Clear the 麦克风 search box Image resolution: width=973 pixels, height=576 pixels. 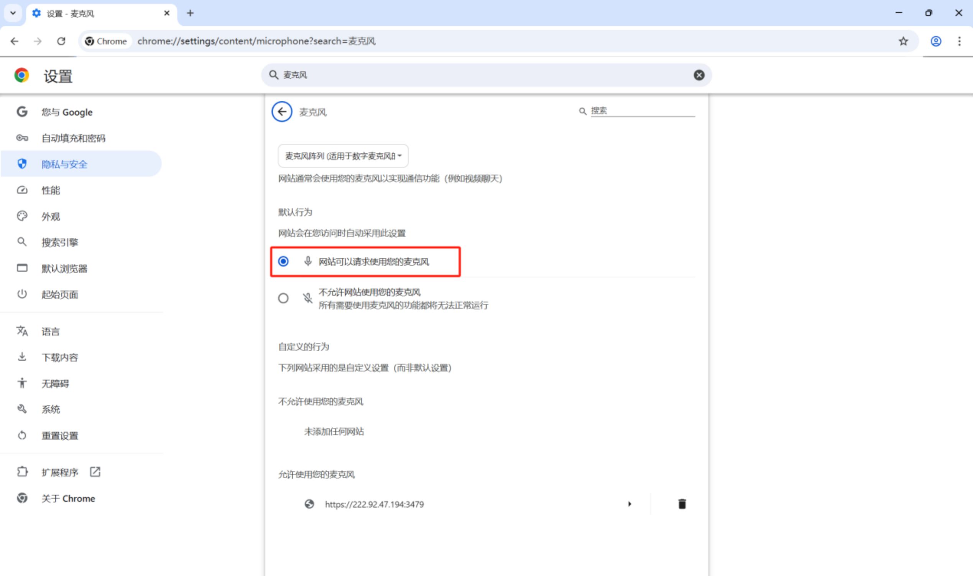click(699, 75)
